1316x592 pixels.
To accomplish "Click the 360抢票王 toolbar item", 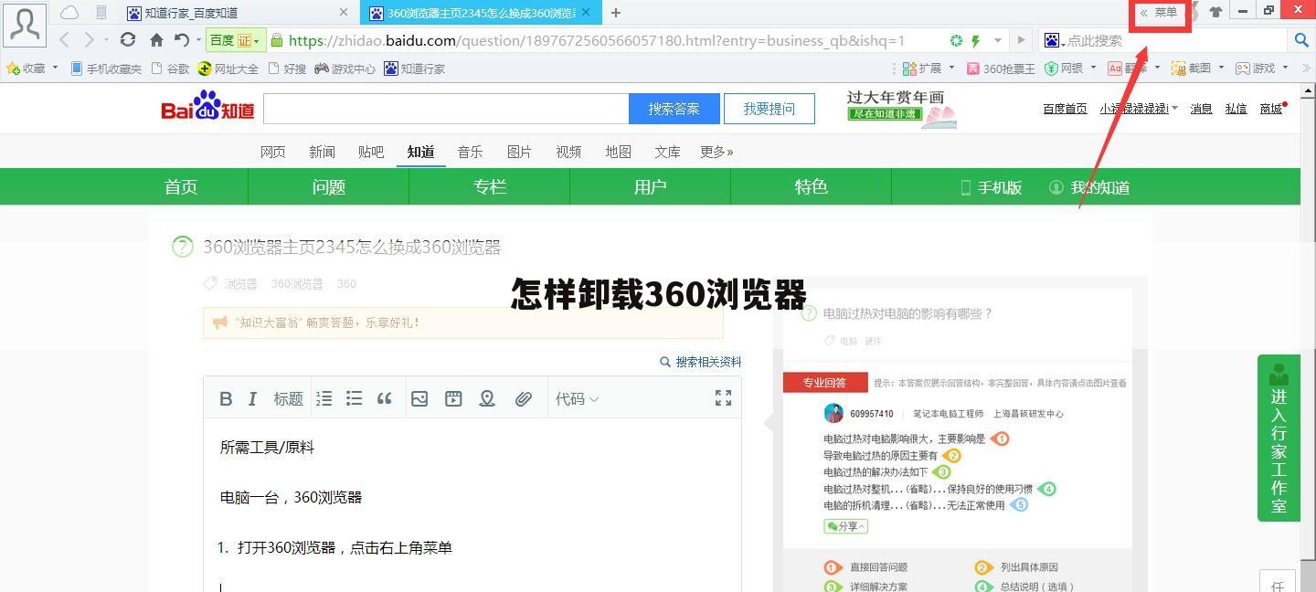I will 1001,69.
